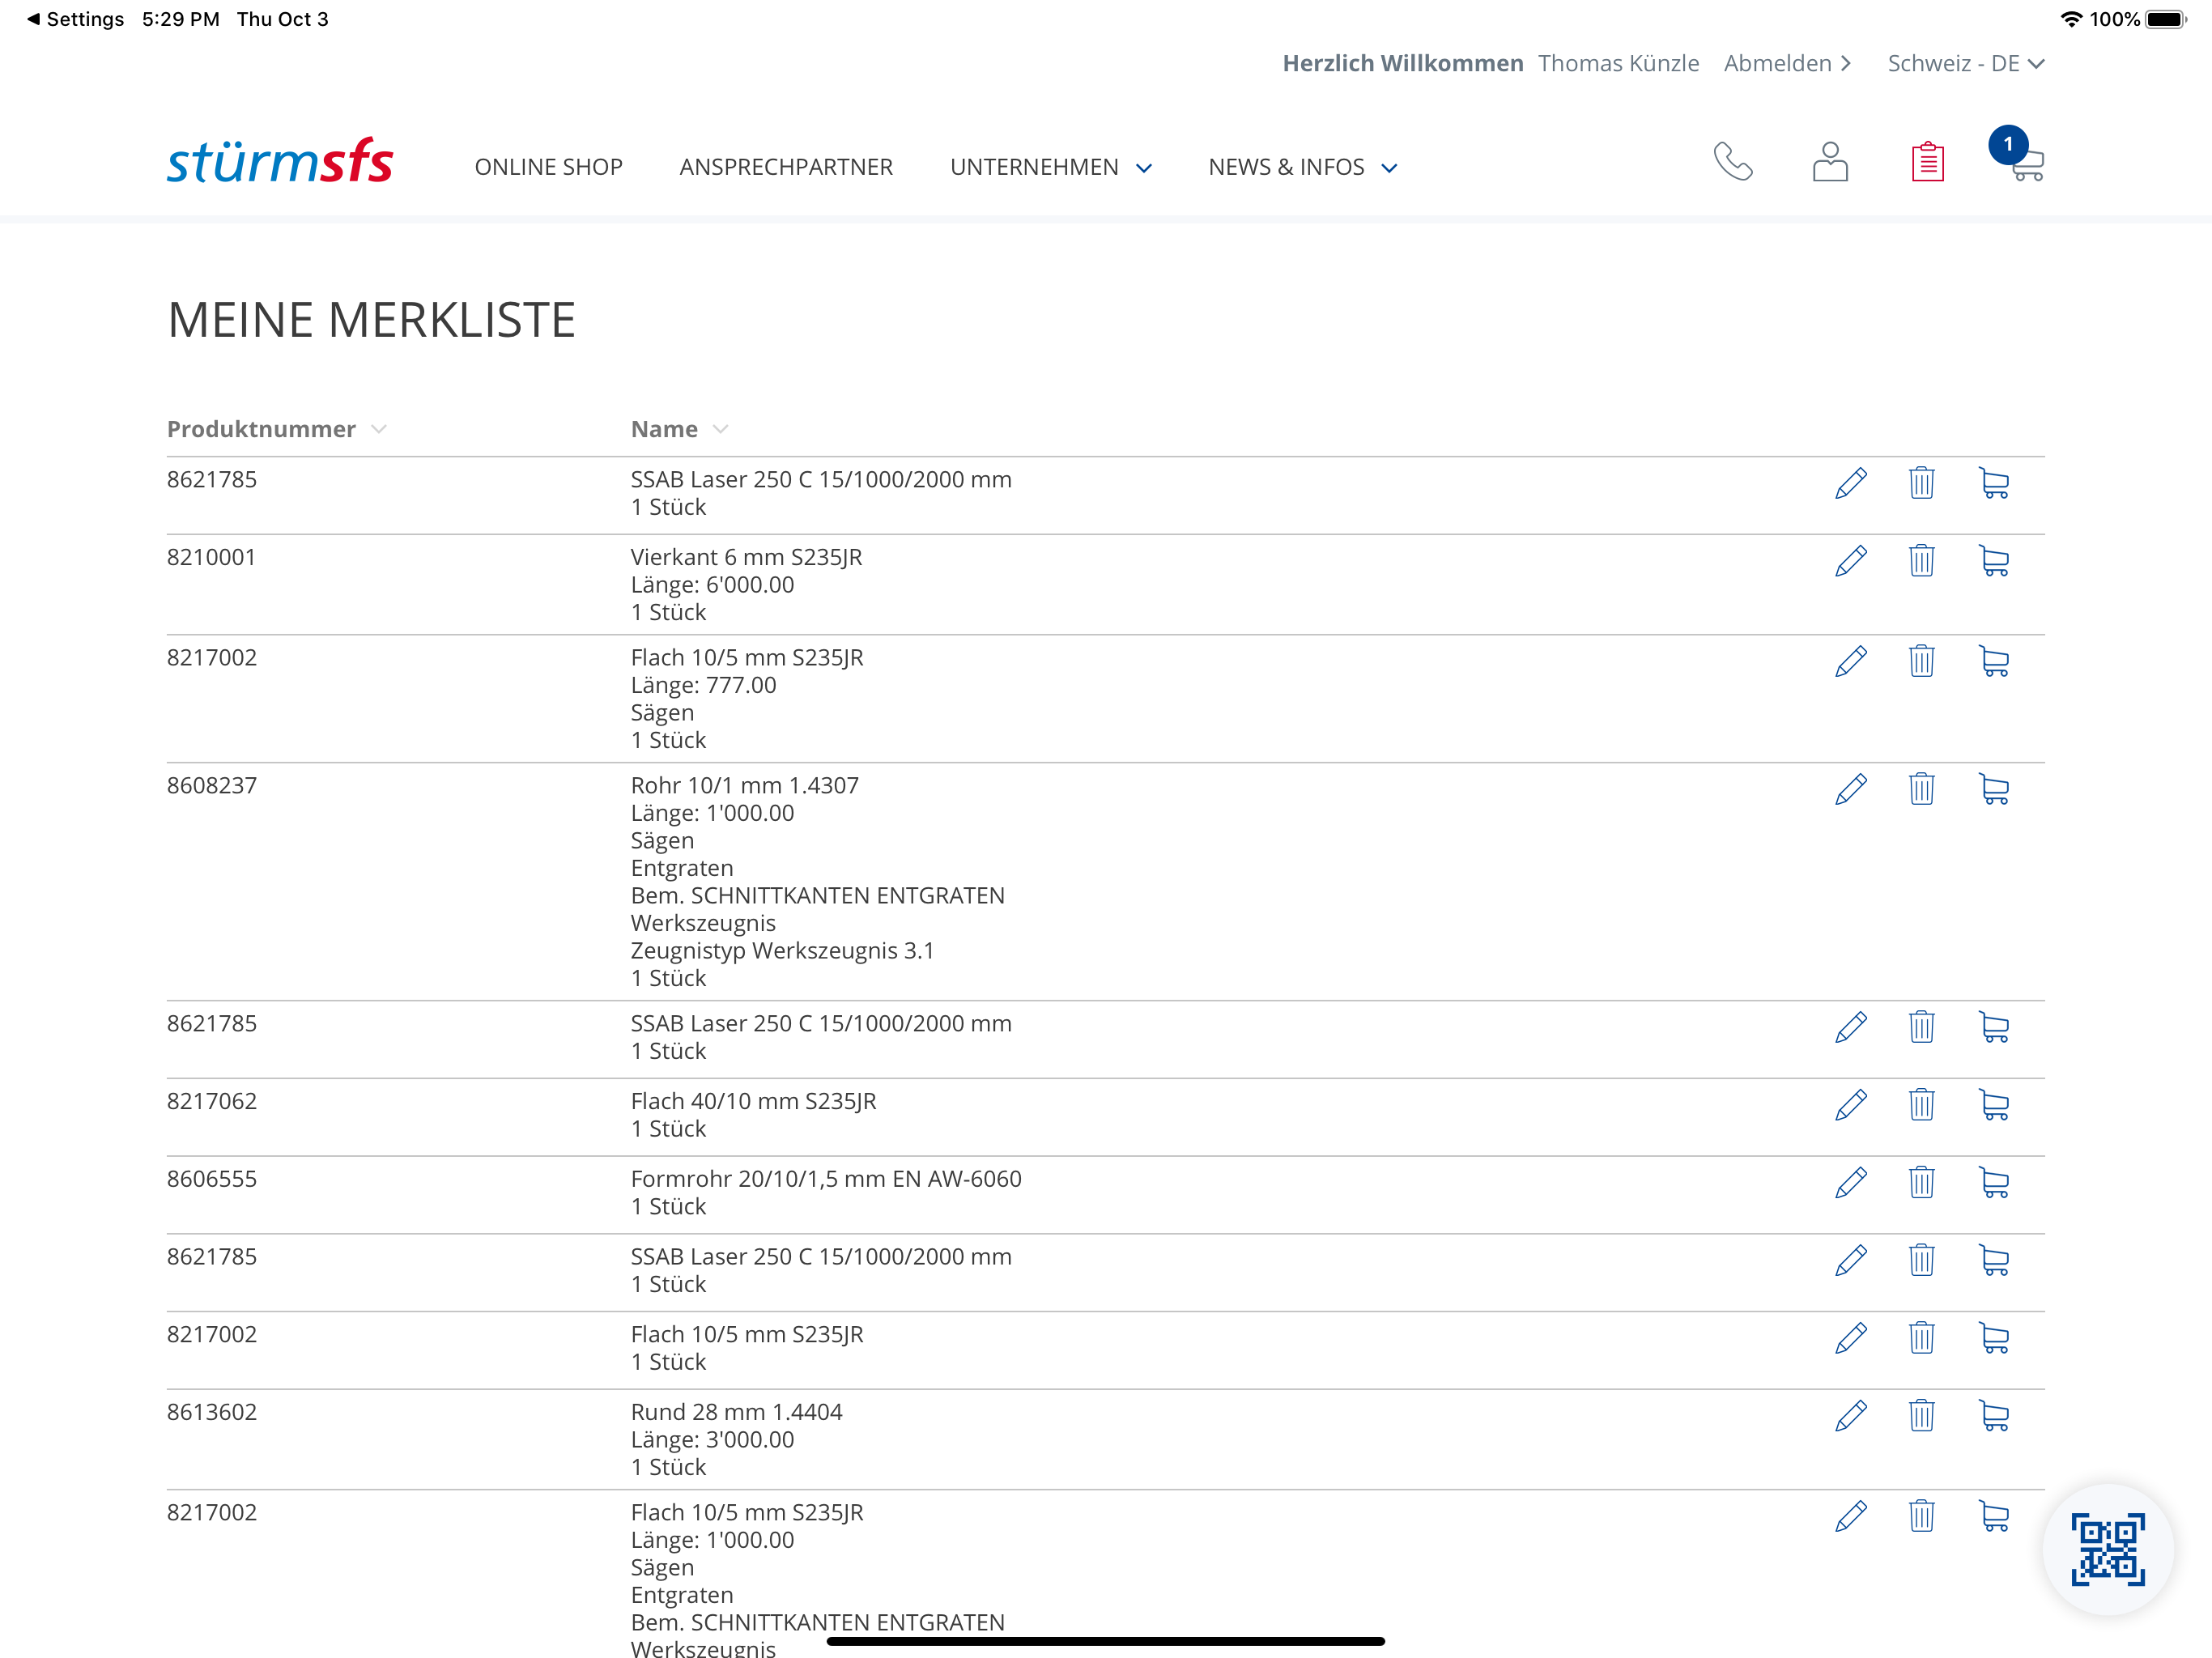Add Flach 40/10 mm S235JR to cart
Viewport: 2212px width, 1658px height.
coord(1994,1105)
